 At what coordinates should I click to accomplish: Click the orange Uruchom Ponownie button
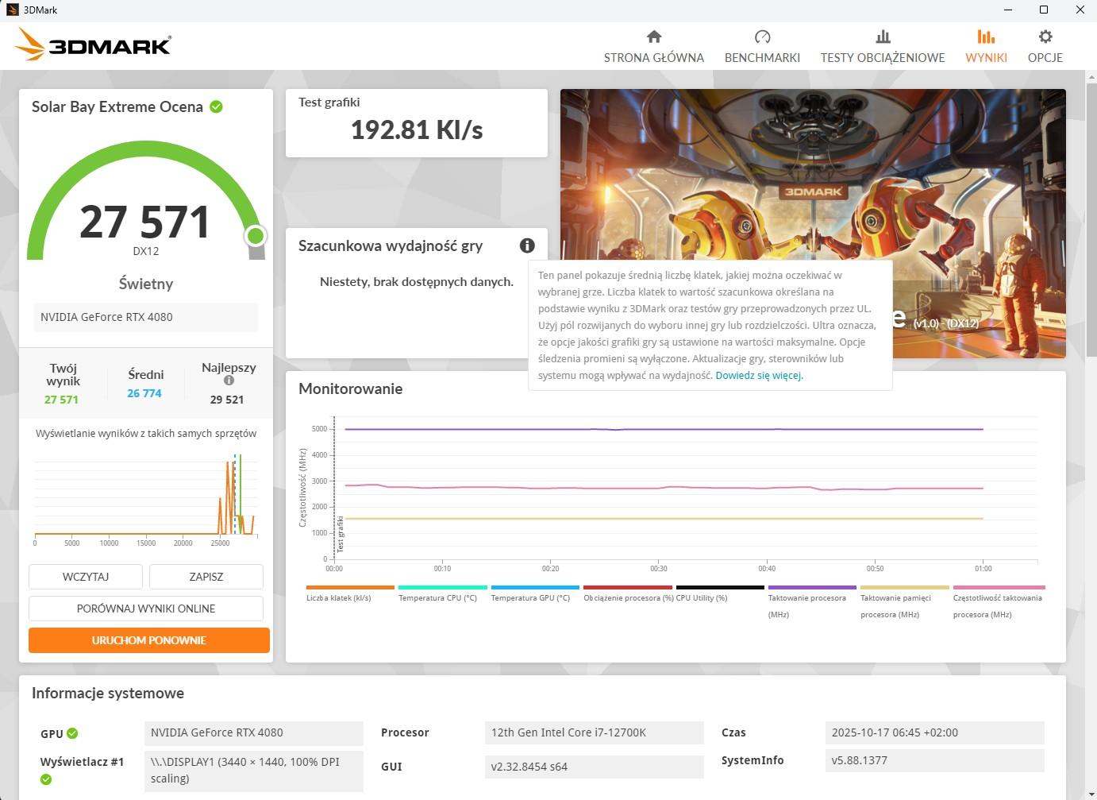coord(149,640)
